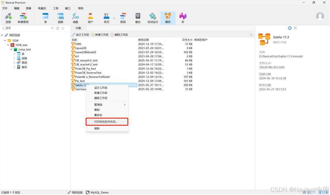
Task: Choose 打开所在的文件夹 in context menu
Action: 107,122
